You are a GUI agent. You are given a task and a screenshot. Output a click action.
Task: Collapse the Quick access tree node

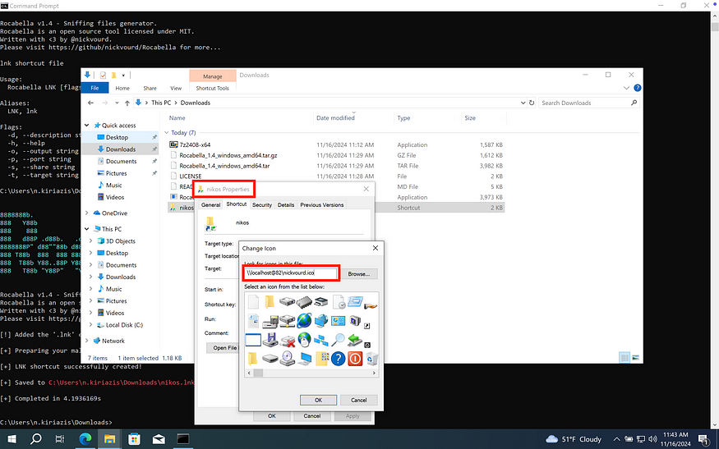tap(86, 125)
